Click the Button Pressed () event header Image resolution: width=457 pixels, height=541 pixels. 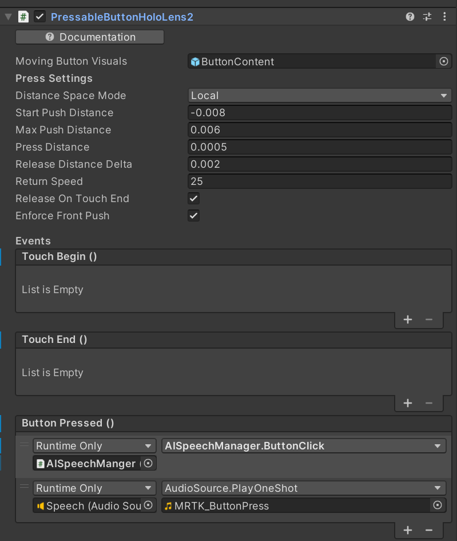coord(233,423)
